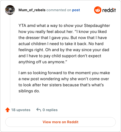The image size is (121, 132).
Task: Click View more on Reddit button
Action: 60,122
